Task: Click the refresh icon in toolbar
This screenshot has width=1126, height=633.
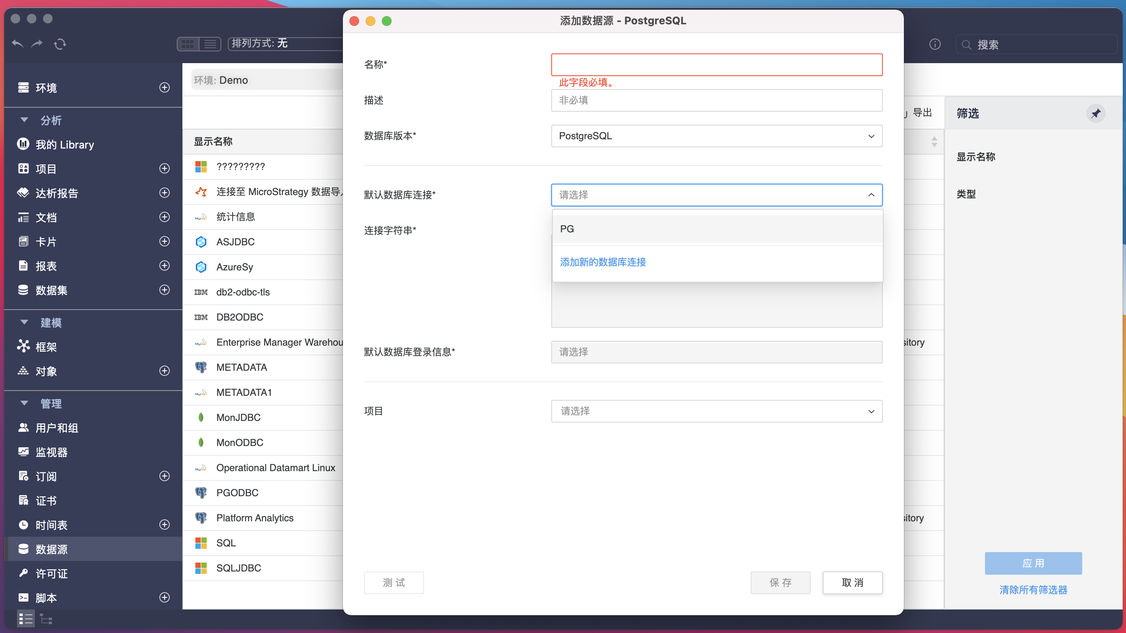Action: click(60, 44)
